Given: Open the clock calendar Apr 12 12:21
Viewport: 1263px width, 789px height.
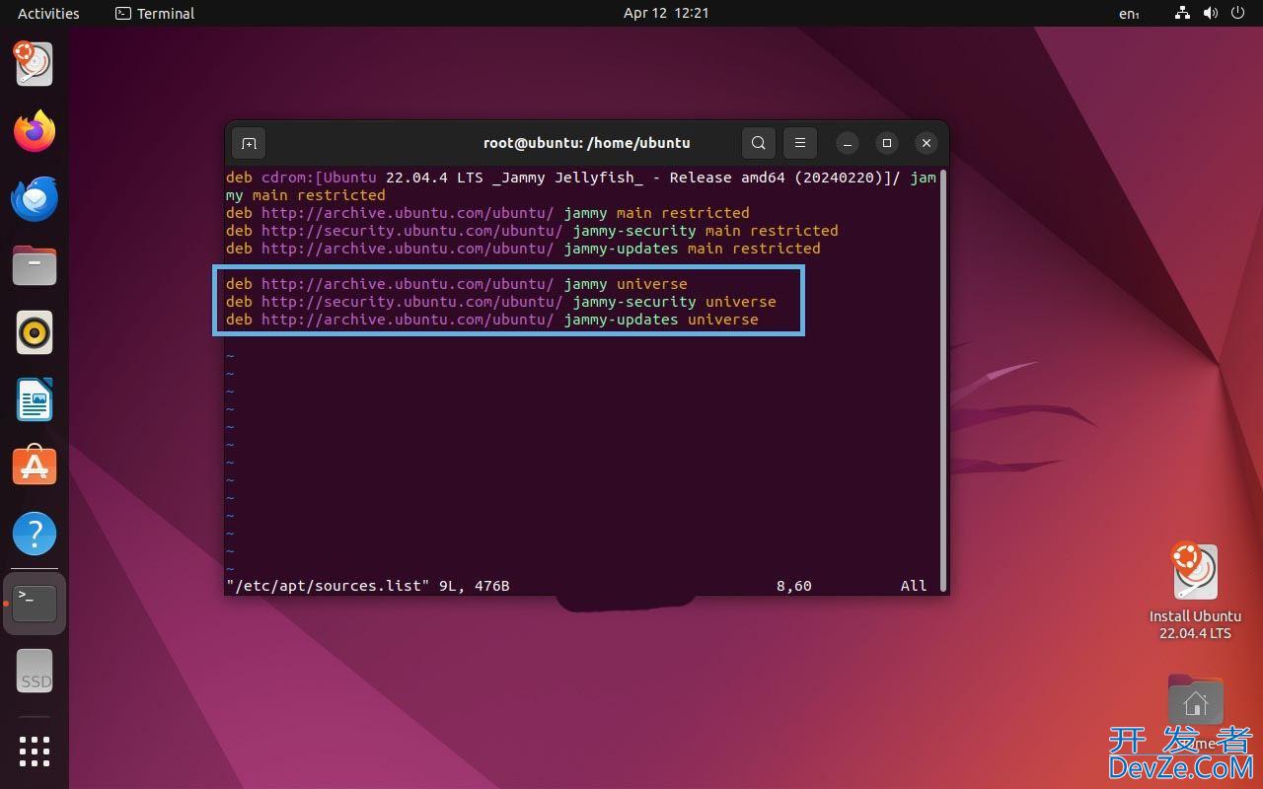Looking at the screenshot, I should pyautogui.click(x=666, y=14).
